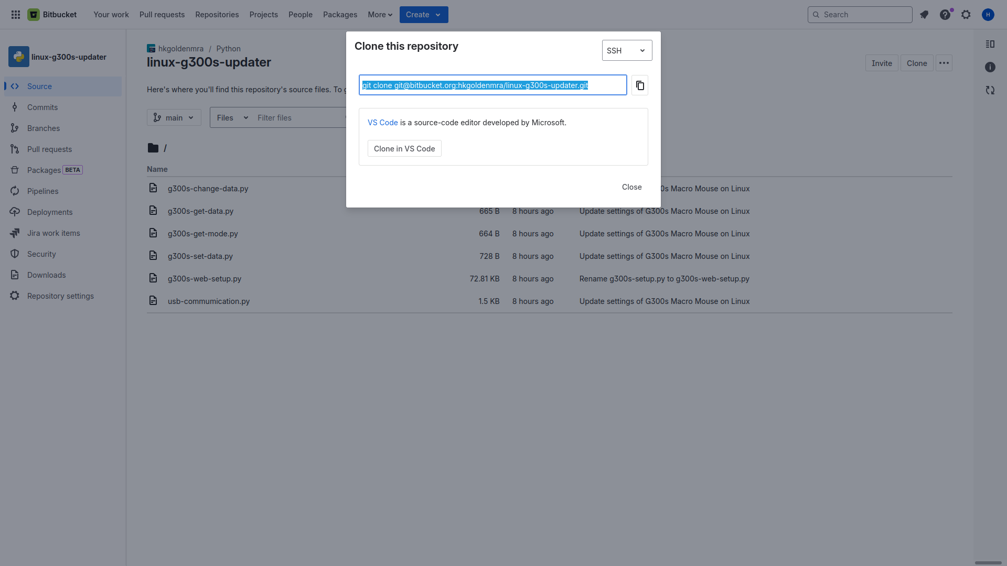Open the Files filter type dropdown
Screen dimensions: 1007x566
tap(232, 117)
